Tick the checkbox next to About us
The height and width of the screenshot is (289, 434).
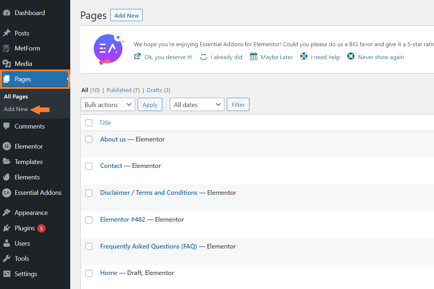pyautogui.click(x=89, y=139)
